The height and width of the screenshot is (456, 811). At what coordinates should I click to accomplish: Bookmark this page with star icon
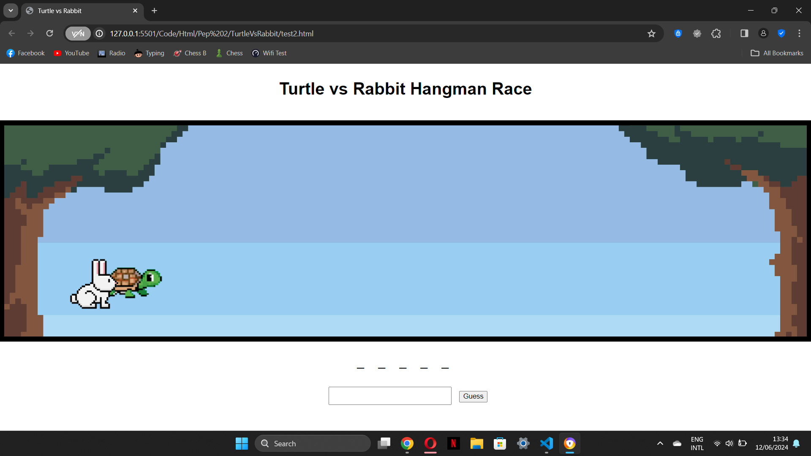[x=651, y=34]
